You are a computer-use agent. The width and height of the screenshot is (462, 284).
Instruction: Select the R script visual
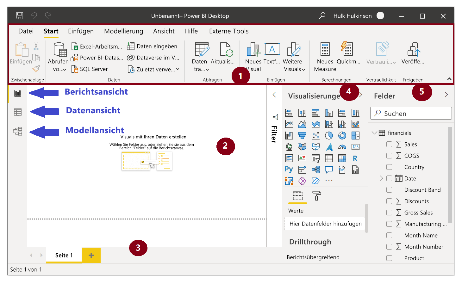(x=355, y=158)
